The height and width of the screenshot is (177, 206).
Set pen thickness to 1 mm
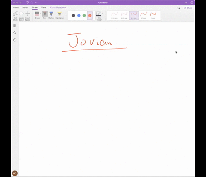(153, 15)
